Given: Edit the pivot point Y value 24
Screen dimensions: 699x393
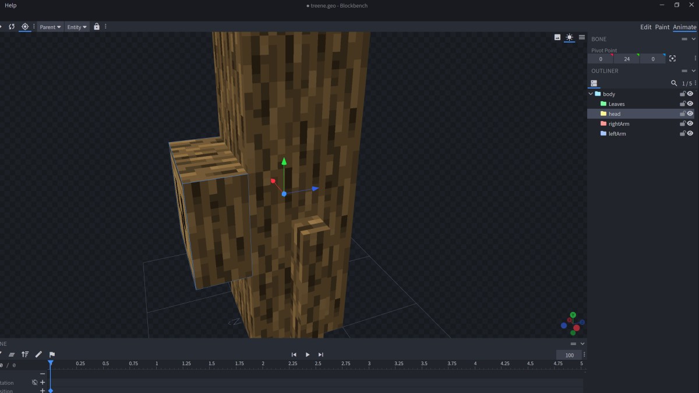Looking at the screenshot, I should [627, 59].
